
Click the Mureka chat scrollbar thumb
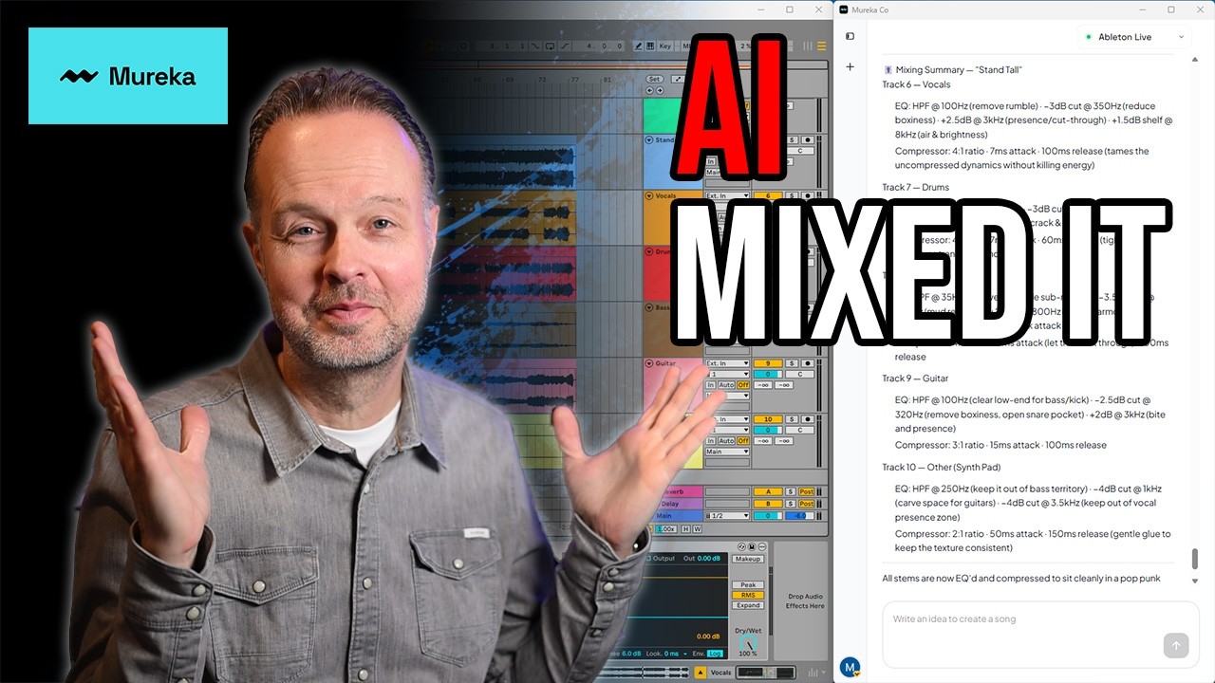[x=1195, y=559]
